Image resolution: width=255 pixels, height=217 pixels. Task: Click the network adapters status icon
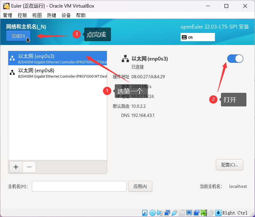pos(167,213)
